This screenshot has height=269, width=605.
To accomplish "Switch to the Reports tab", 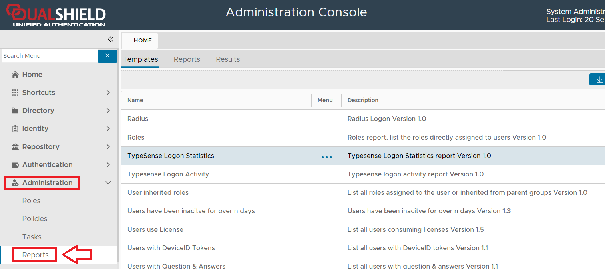I will (187, 59).
